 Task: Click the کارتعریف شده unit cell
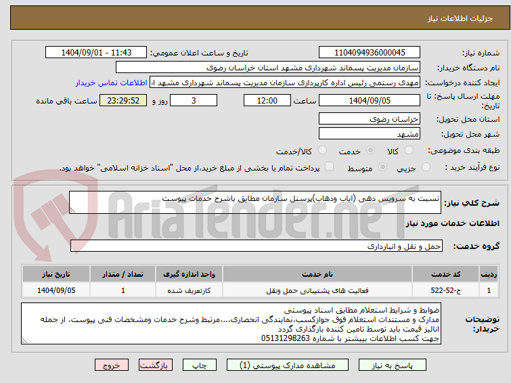pyautogui.click(x=189, y=290)
